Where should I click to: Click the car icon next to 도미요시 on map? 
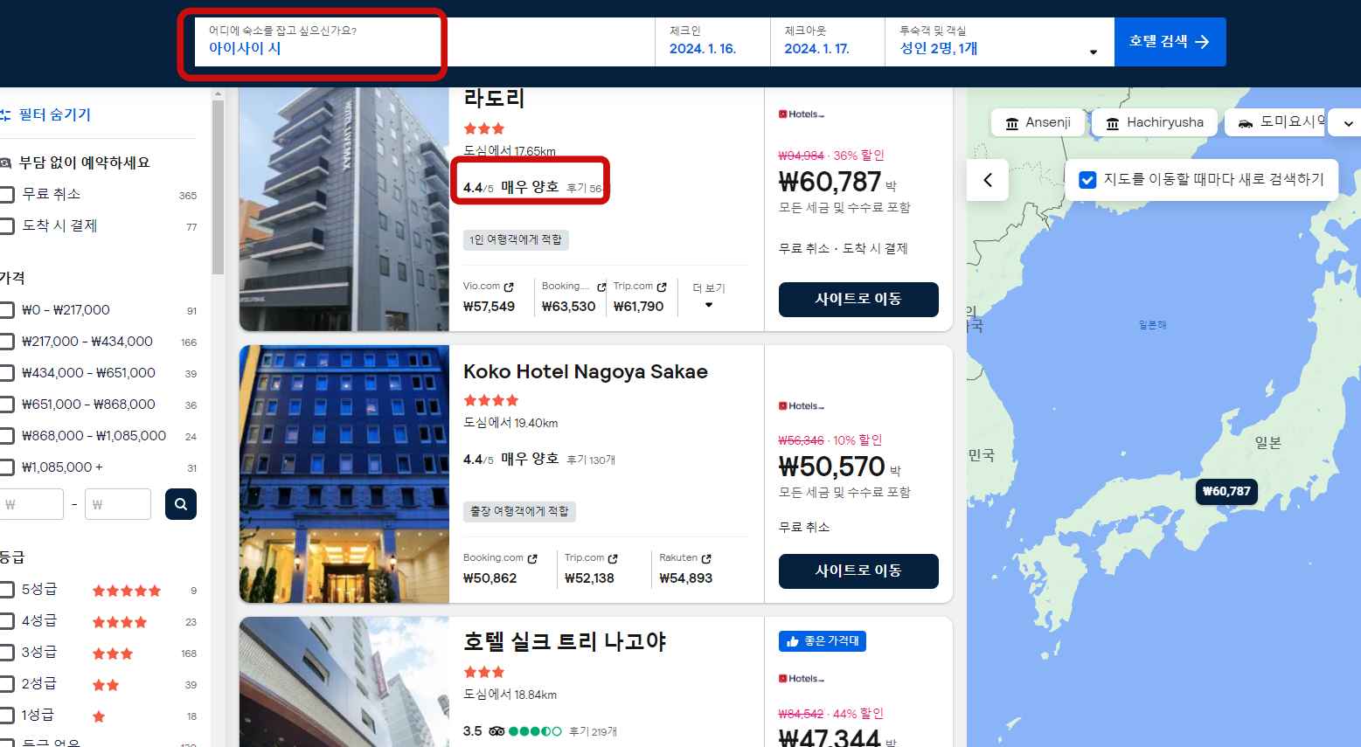[x=1245, y=123]
